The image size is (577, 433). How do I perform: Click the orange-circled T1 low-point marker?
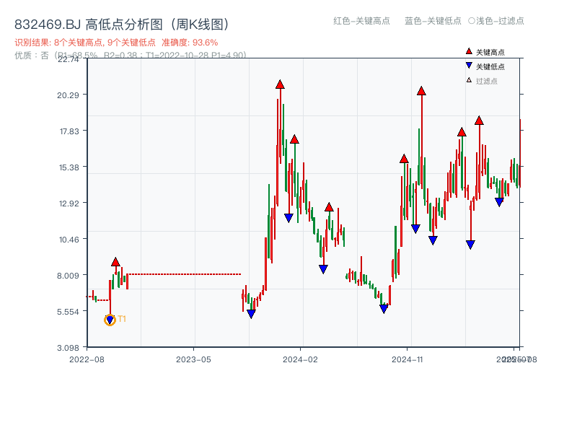click(x=110, y=320)
